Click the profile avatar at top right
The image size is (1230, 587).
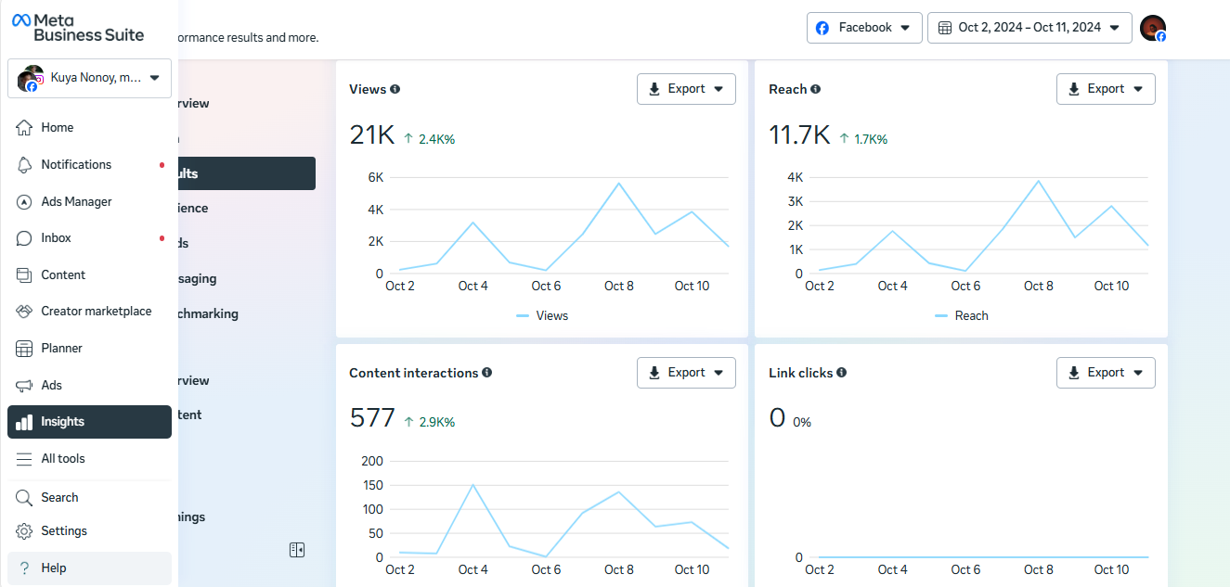tap(1153, 28)
